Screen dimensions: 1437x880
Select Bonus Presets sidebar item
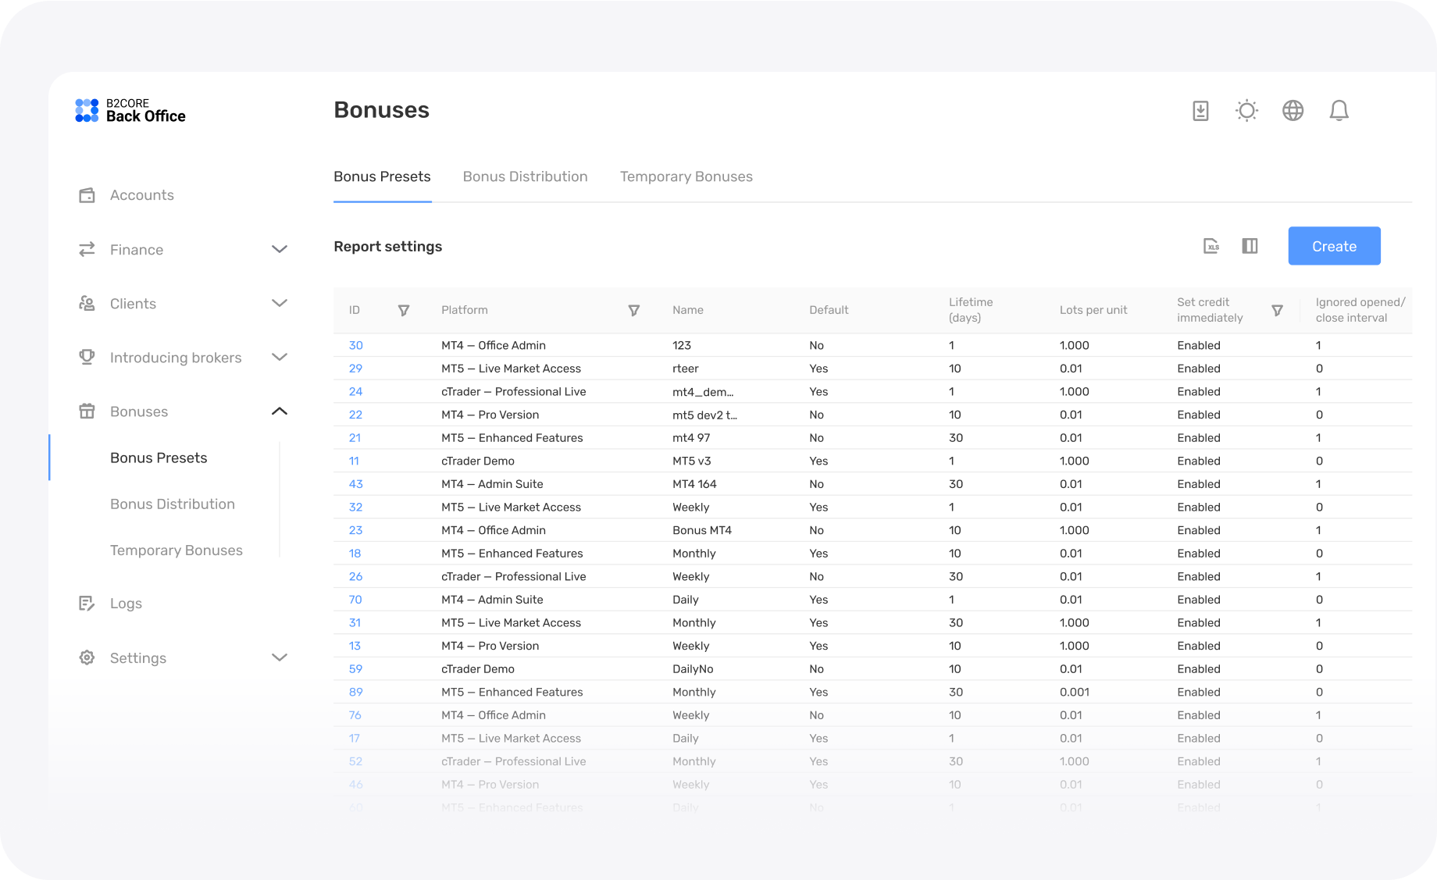pyautogui.click(x=159, y=458)
